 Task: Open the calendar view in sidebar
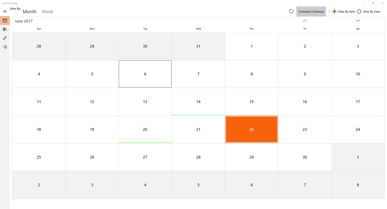click(5, 21)
